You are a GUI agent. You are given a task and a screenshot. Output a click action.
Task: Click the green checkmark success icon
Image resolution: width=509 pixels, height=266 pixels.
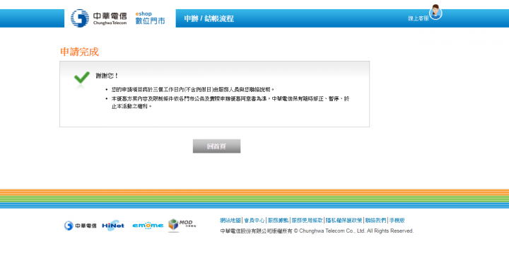pyautogui.click(x=82, y=78)
